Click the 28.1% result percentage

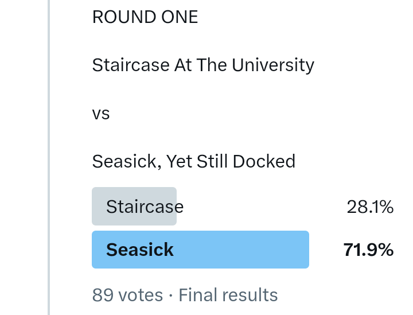point(370,207)
